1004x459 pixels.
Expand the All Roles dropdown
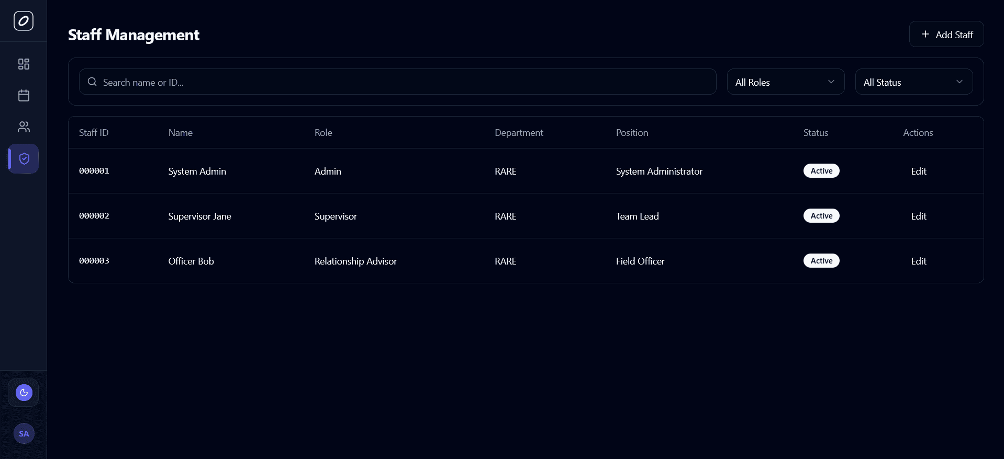[785, 82]
